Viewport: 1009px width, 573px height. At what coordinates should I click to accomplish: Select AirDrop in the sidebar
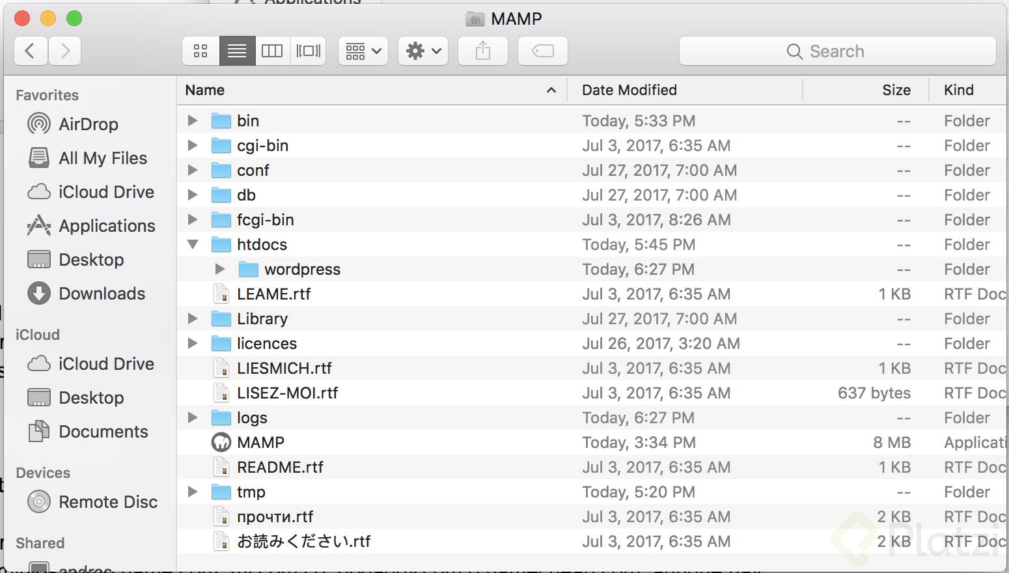(88, 124)
